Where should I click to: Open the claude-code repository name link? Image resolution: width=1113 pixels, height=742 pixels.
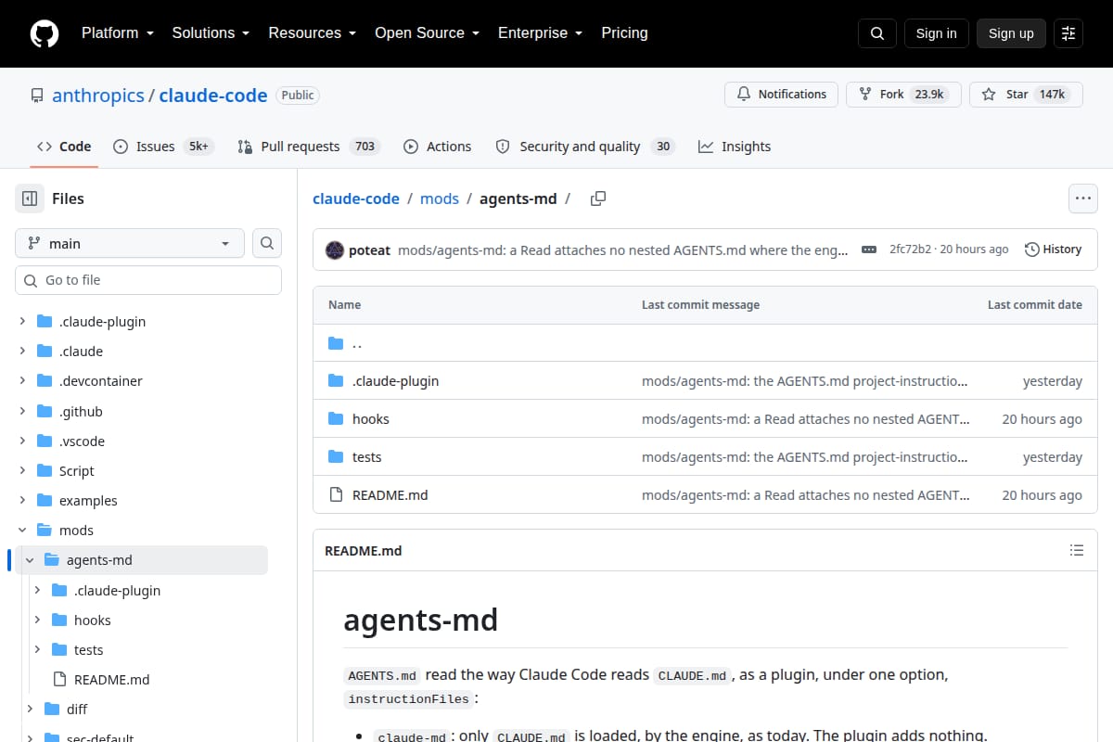click(x=213, y=96)
